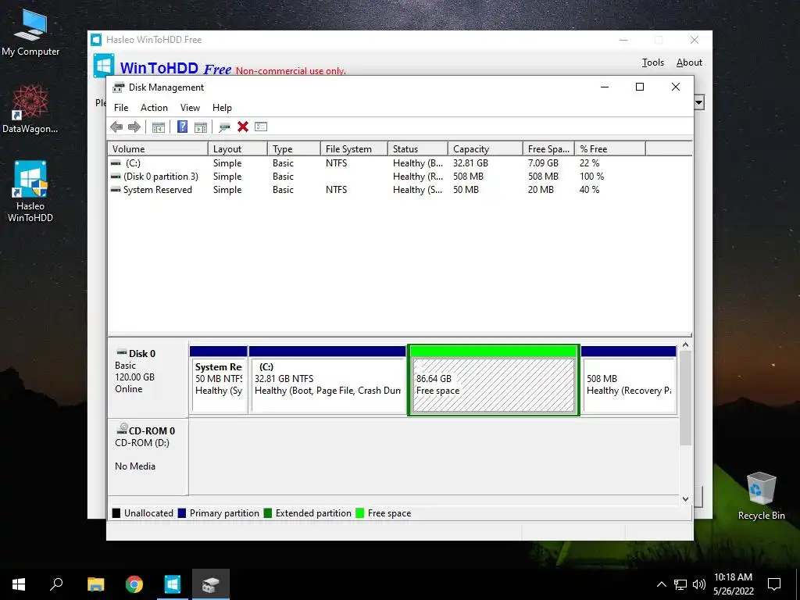Open the Help menu
This screenshot has width=800, height=600.
point(222,108)
